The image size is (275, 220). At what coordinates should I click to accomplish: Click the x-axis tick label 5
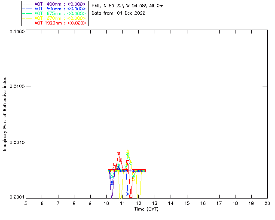pyautogui.click(x=26, y=203)
